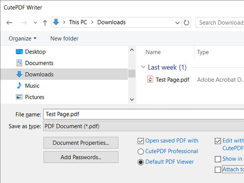This screenshot has width=244, height=183.
Task: Go up one folder level
Action: coord(45,23)
